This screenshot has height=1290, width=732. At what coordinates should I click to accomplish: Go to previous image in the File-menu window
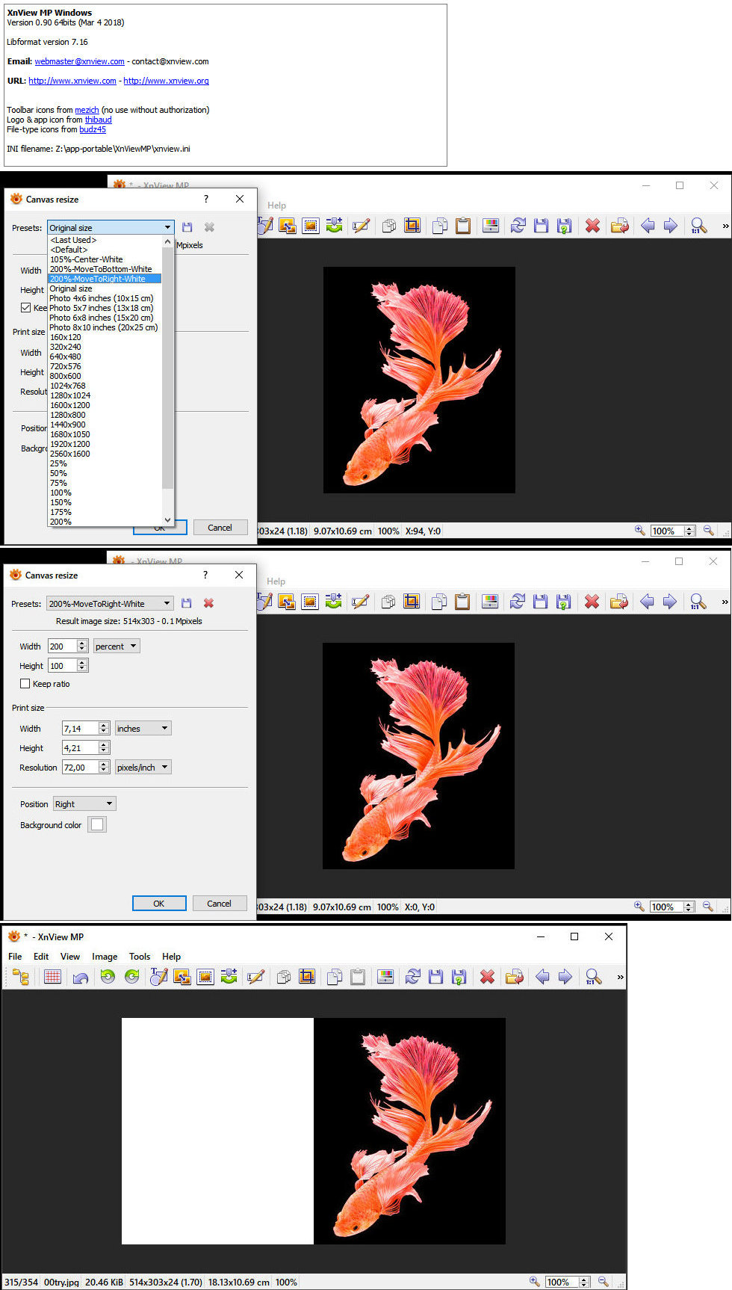(x=542, y=977)
